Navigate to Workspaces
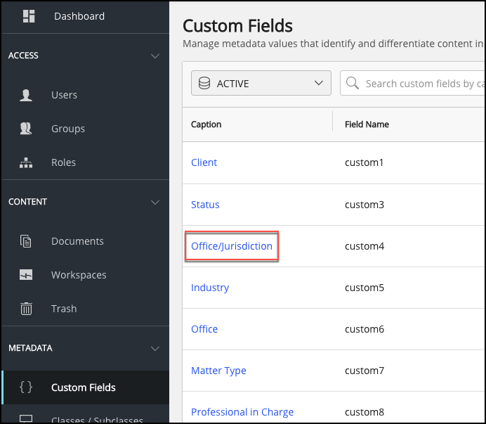 tap(79, 275)
